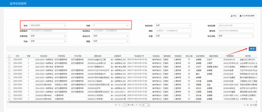The image size is (262, 112).
Task: Open the 年级 dropdown
Action: (x=173, y=36)
